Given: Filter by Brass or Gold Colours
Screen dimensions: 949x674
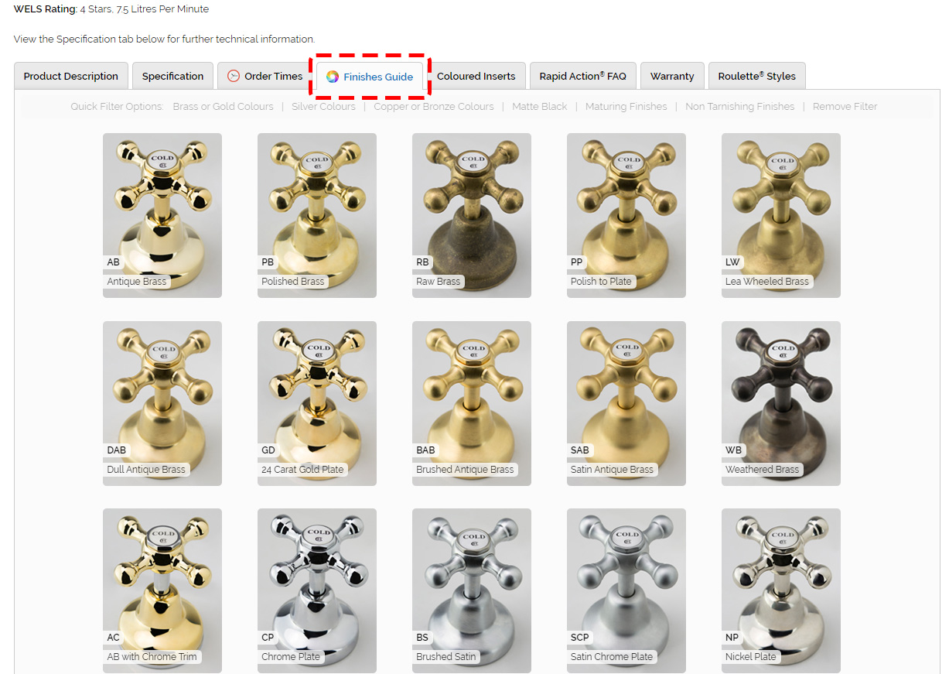Looking at the screenshot, I should 223,107.
